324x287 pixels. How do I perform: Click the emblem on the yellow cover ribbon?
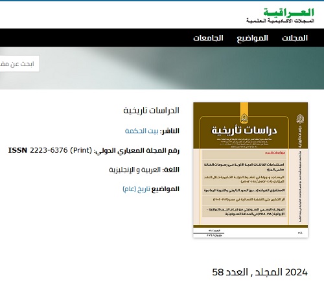pyautogui.click(x=244, y=119)
